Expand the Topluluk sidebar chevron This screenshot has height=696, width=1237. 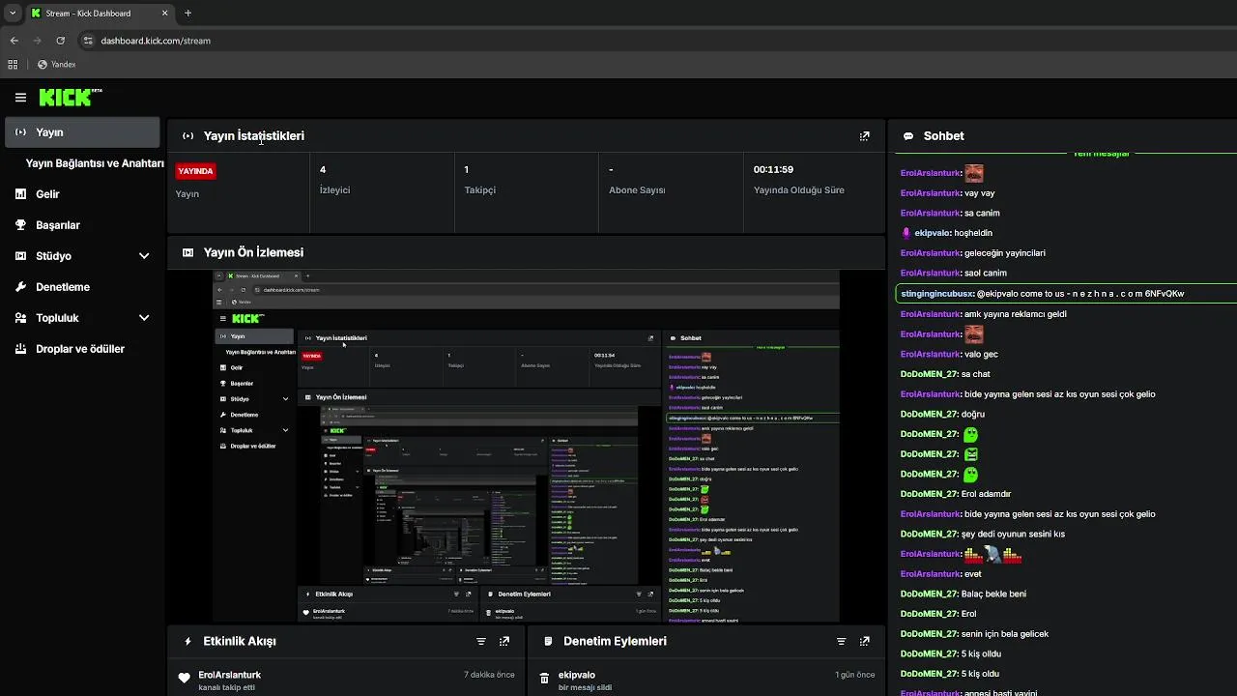(x=144, y=318)
